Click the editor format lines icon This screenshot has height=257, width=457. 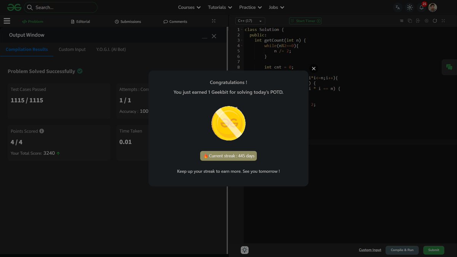(x=401, y=21)
